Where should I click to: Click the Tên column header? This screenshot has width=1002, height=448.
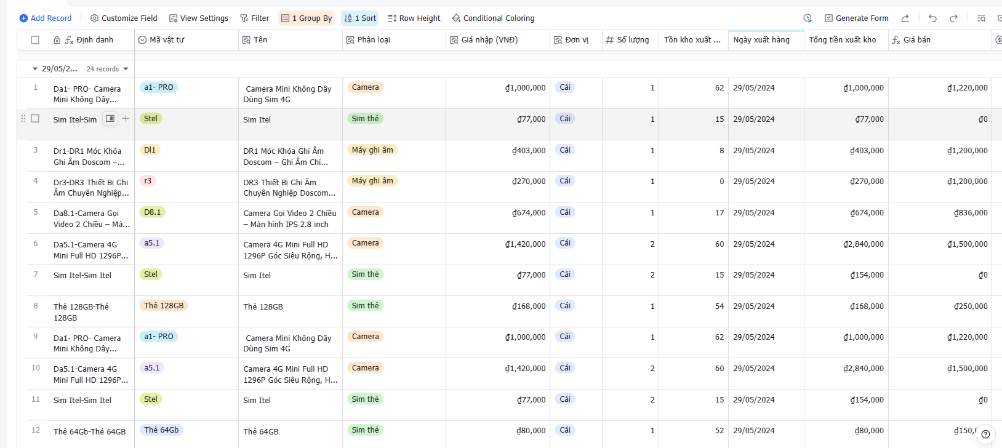click(x=291, y=40)
